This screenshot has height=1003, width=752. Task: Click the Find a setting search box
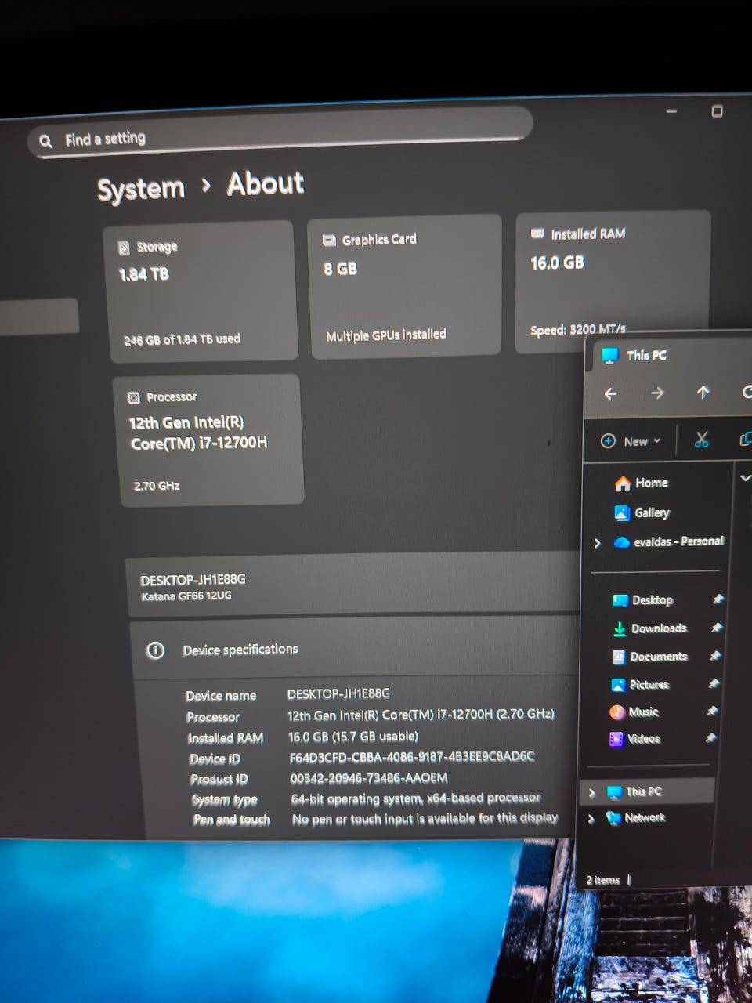(x=280, y=132)
